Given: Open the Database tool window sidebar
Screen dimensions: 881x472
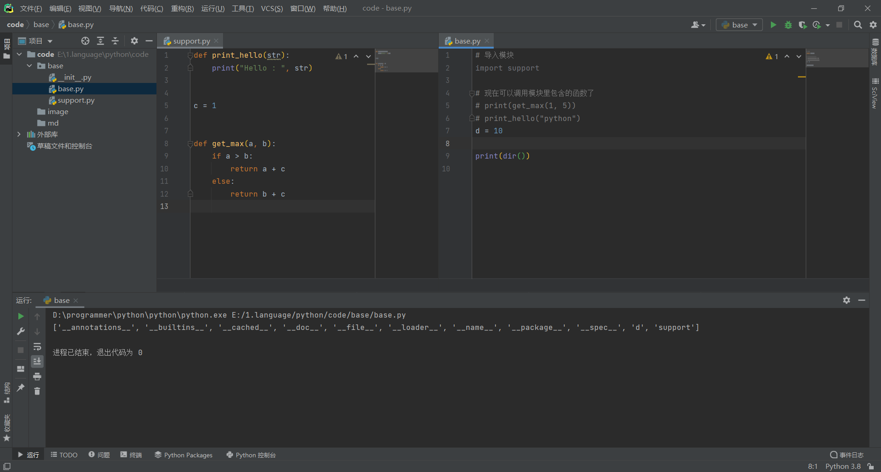Looking at the screenshot, I should [875, 51].
